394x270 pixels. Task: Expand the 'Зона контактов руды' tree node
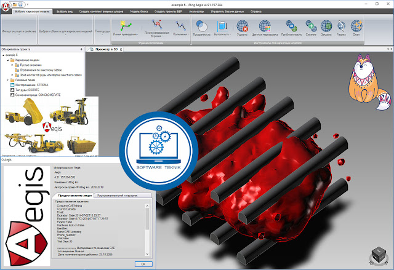(12, 75)
